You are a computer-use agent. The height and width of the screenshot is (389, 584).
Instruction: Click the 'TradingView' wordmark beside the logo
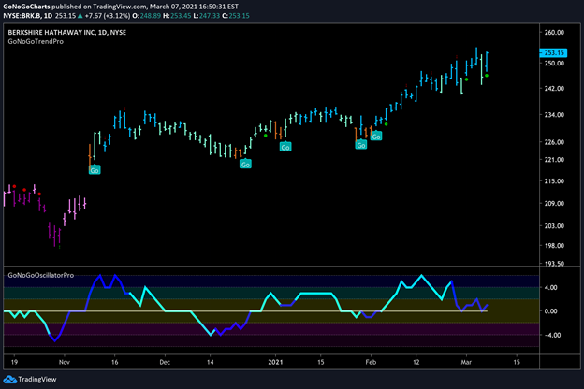coord(37,380)
